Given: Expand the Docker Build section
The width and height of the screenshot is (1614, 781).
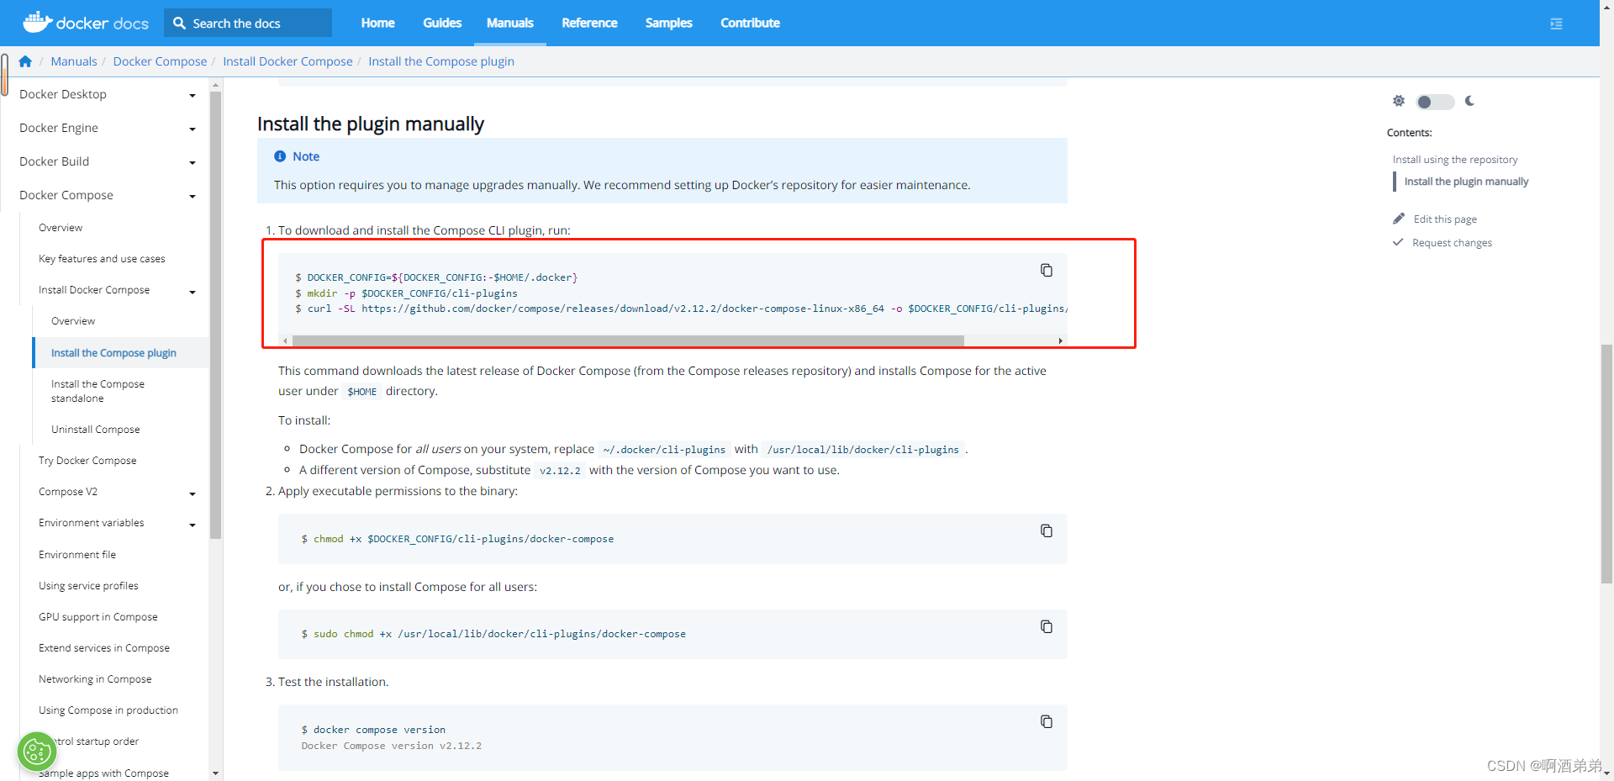Looking at the screenshot, I should [x=193, y=163].
